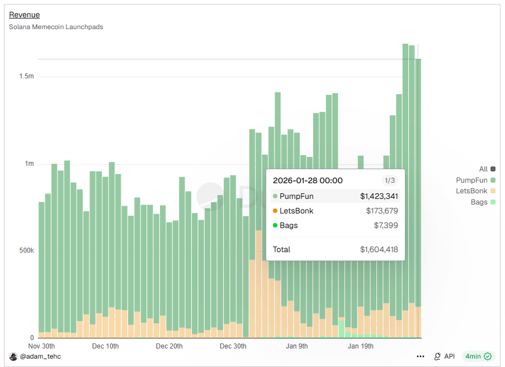Click the Total value $1,604,418

379,249
